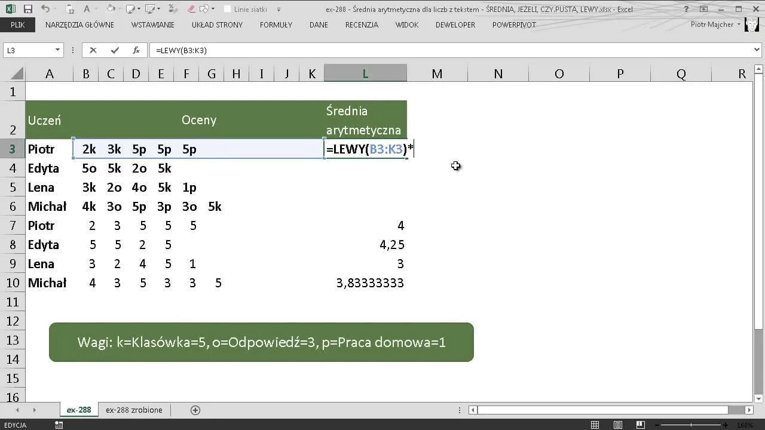Click the Undo arrow icon
The width and height of the screenshot is (765, 430).
[x=45, y=10]
